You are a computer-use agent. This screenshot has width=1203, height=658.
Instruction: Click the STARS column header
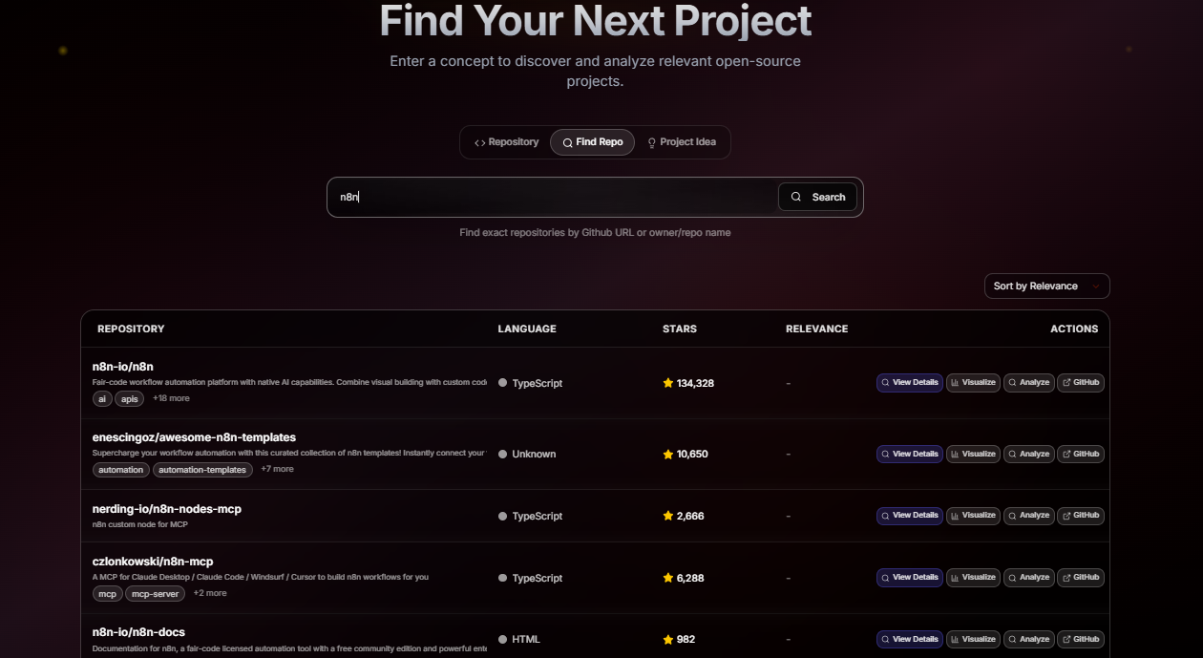point(680,329)
